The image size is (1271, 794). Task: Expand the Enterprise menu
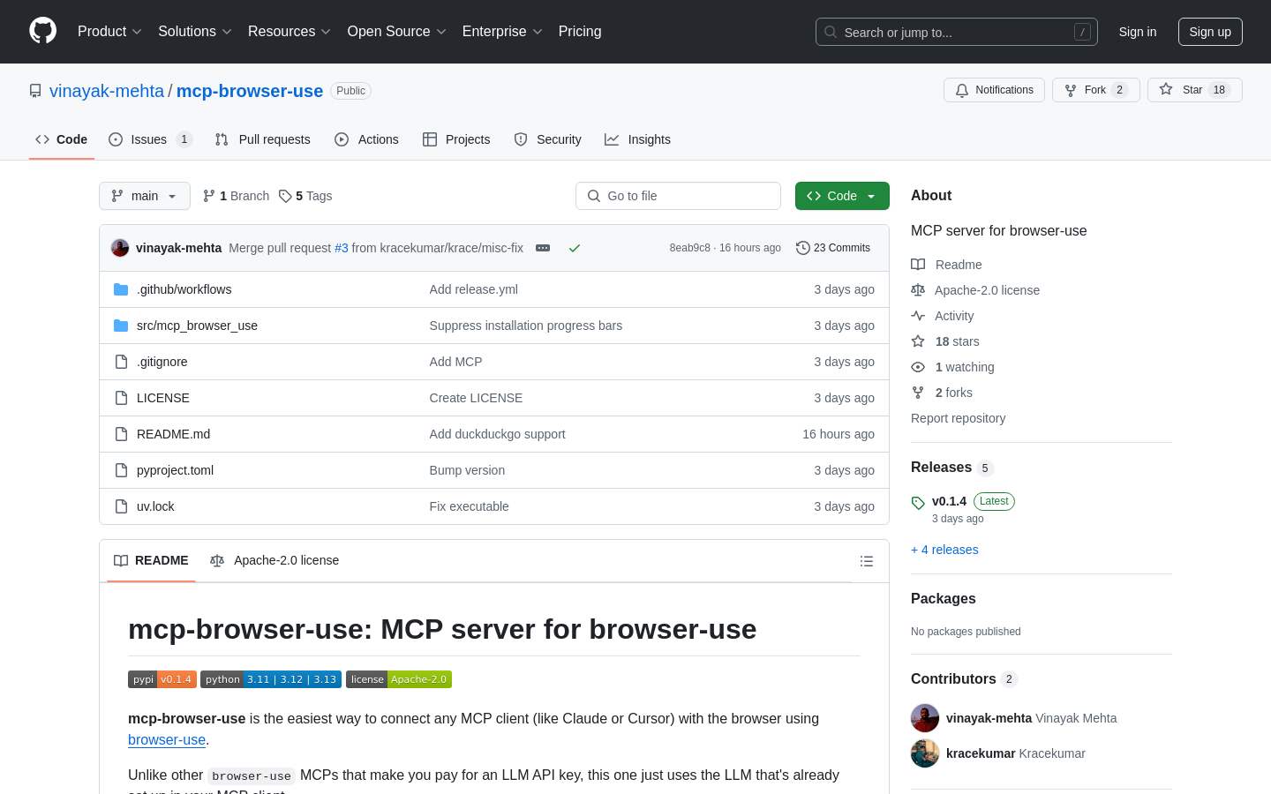(x=502, y=32)
